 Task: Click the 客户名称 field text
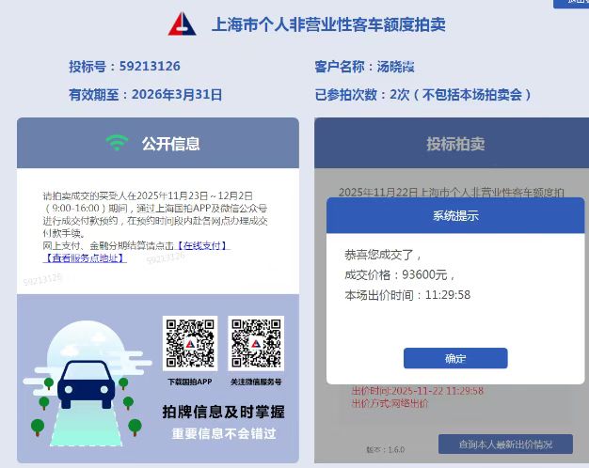pos(364,67)
